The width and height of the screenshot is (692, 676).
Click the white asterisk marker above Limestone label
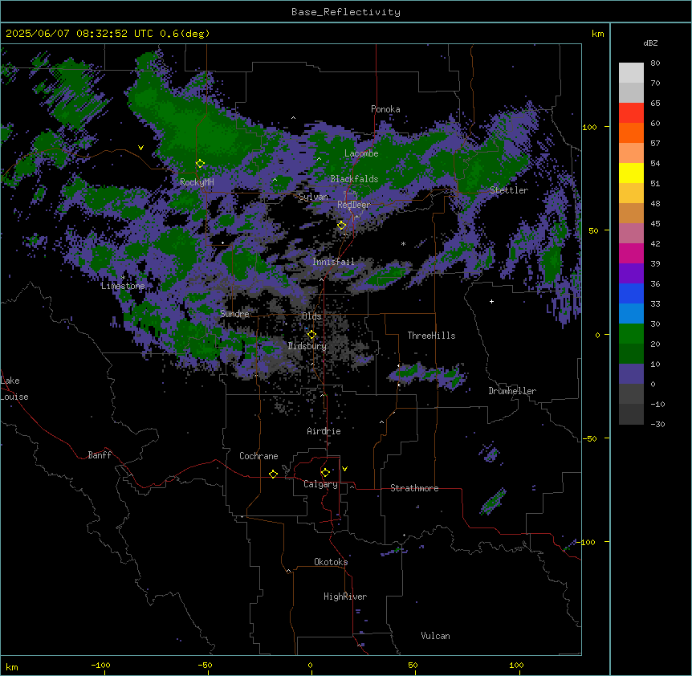click(x=123, y=277)
